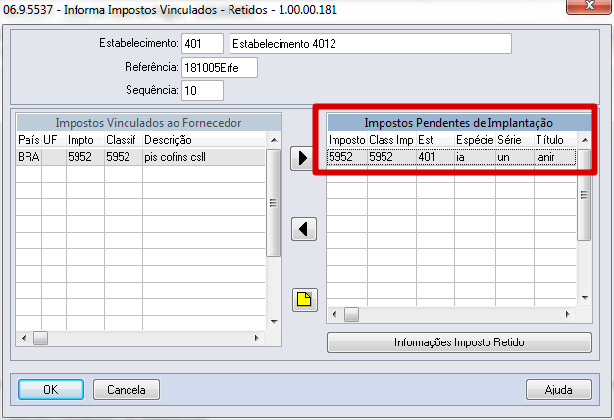Click the Class Imp column header
This screenshot has width=614, height=420.
pos(391,140)
